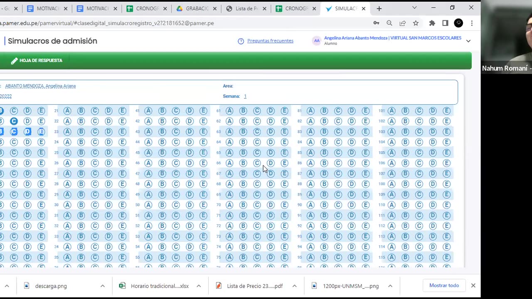532x299 pixels.
Task: Select answer A for question 21
Action: coord(67,111)
